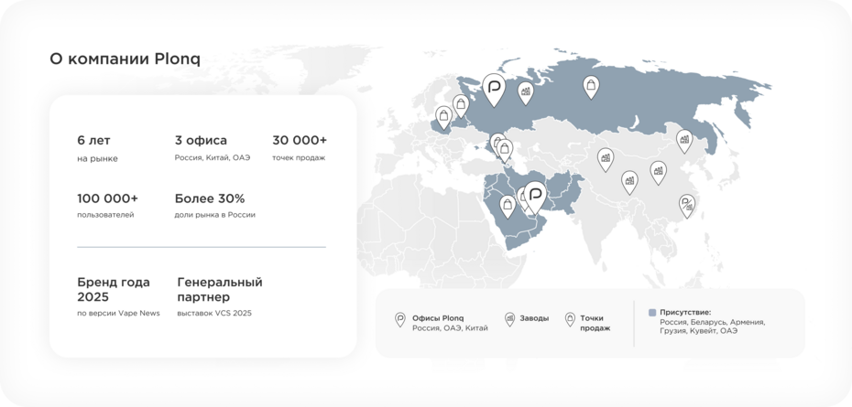Click the 3 офиса statistic
The width and height of the screenshot is (852, 407).
[x=201, y=140]
